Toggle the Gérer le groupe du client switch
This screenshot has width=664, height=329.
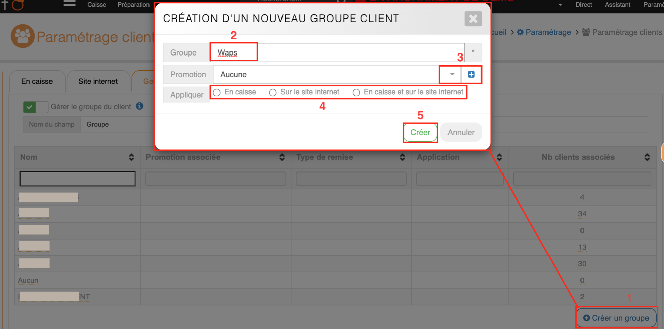(x=35, y=107)
